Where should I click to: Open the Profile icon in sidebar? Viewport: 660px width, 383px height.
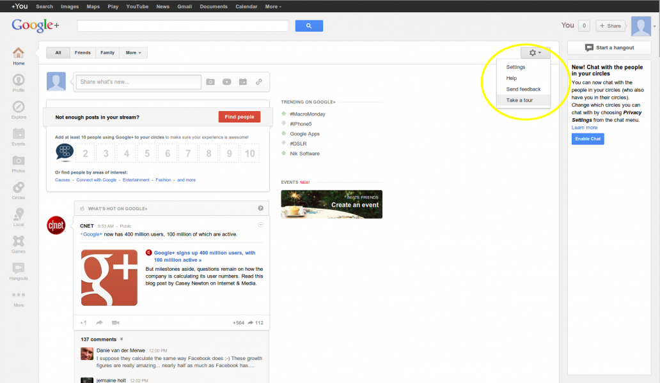click(x=19, y=80)
